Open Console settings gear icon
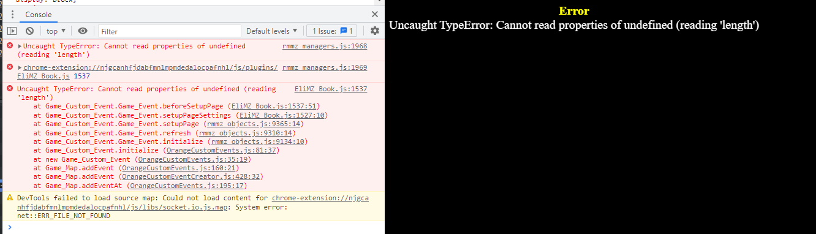Screen dimensions: 816x234 (x=375, y=31)
